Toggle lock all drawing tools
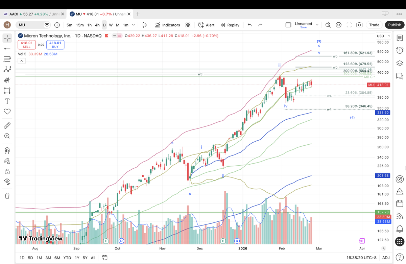Viewport: 406px width, 264px height. pyautogui.click(x=7, y=171)
